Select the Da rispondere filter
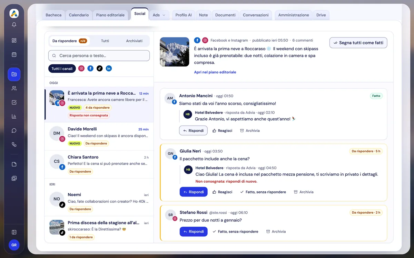Image resolution: width=414 pixels, height=258 pixels. (x=69, y=41)
